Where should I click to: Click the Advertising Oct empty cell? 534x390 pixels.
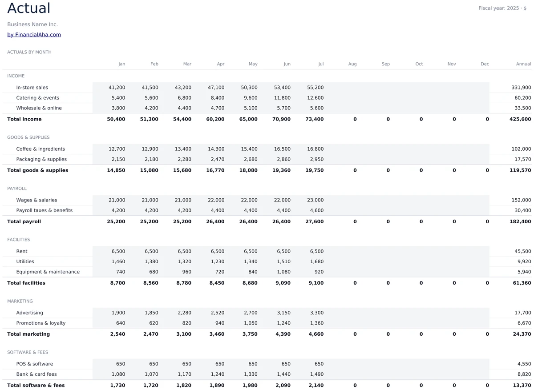[407, 313]
